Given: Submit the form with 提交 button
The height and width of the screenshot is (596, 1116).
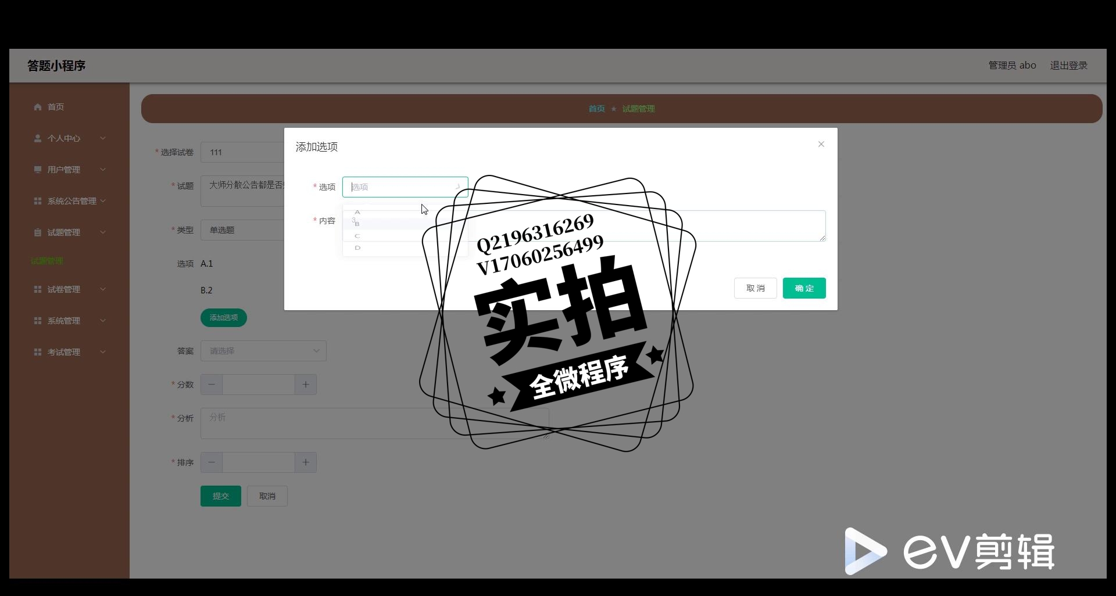Looking at the screenshot, I should click(221, 496).
